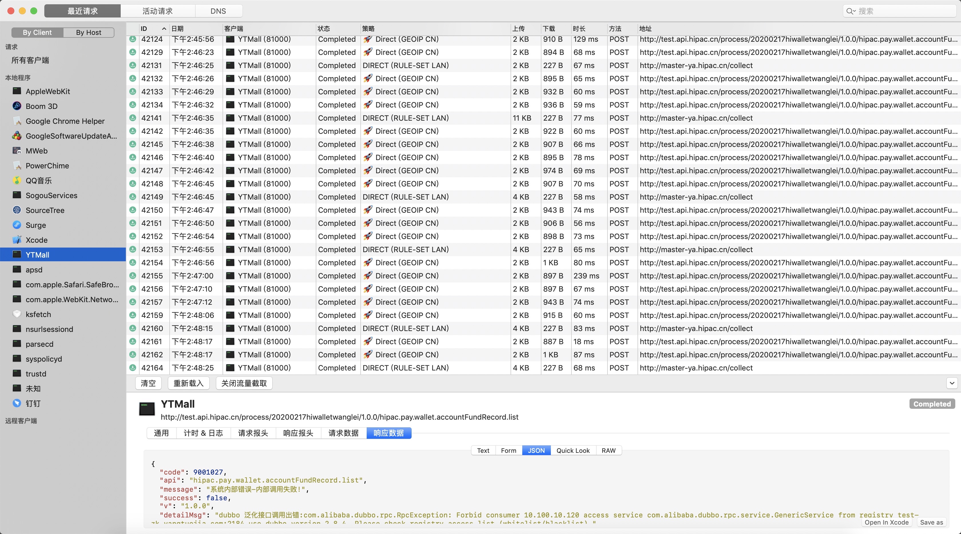Click the SourceTree icon in sidebar
Viewport: 961px width, 534px height.
tap(17, 210)
